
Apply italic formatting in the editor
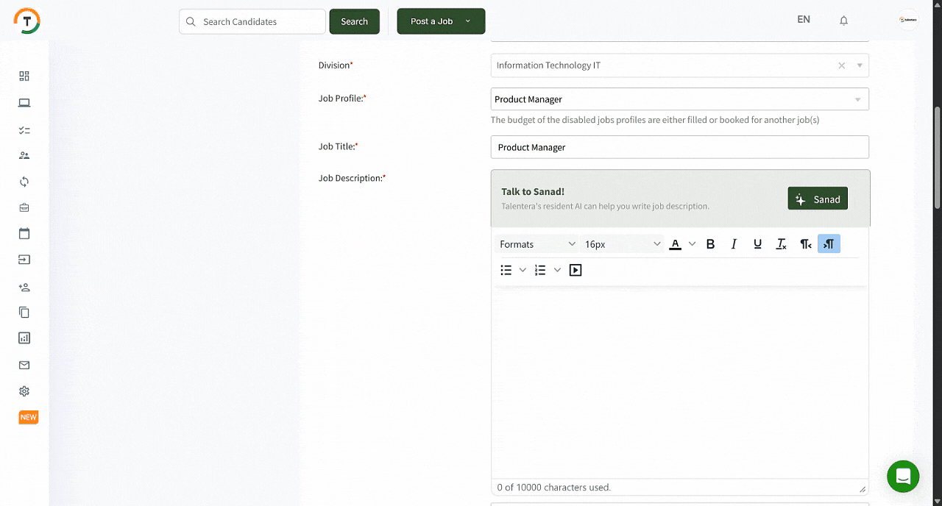(734, 244)
